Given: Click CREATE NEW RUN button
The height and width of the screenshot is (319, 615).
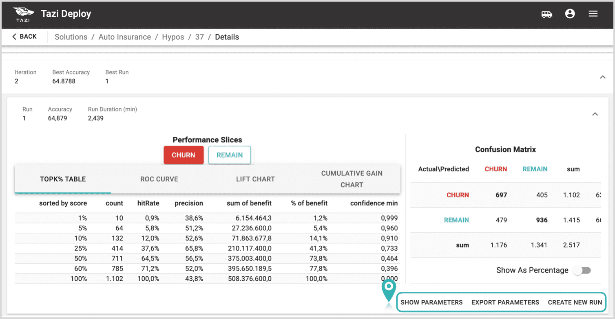Looking at the screenshot, I should click(x=575, y=302).
